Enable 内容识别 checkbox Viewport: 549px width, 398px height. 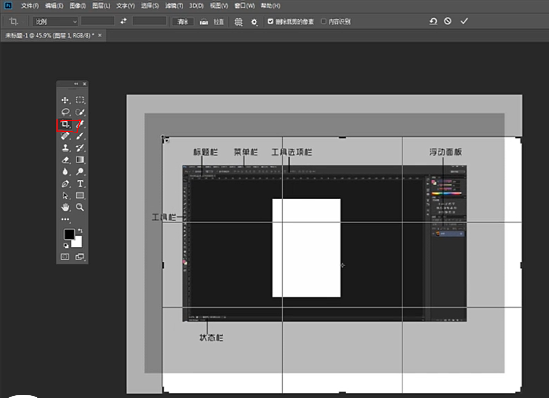tap(325, 21)
